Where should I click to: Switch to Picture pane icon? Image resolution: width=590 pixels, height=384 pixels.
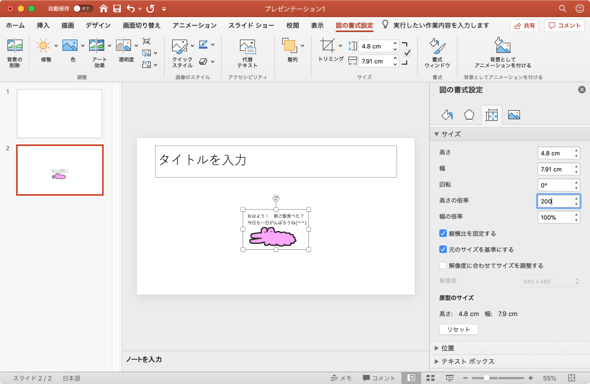point(514,114)
